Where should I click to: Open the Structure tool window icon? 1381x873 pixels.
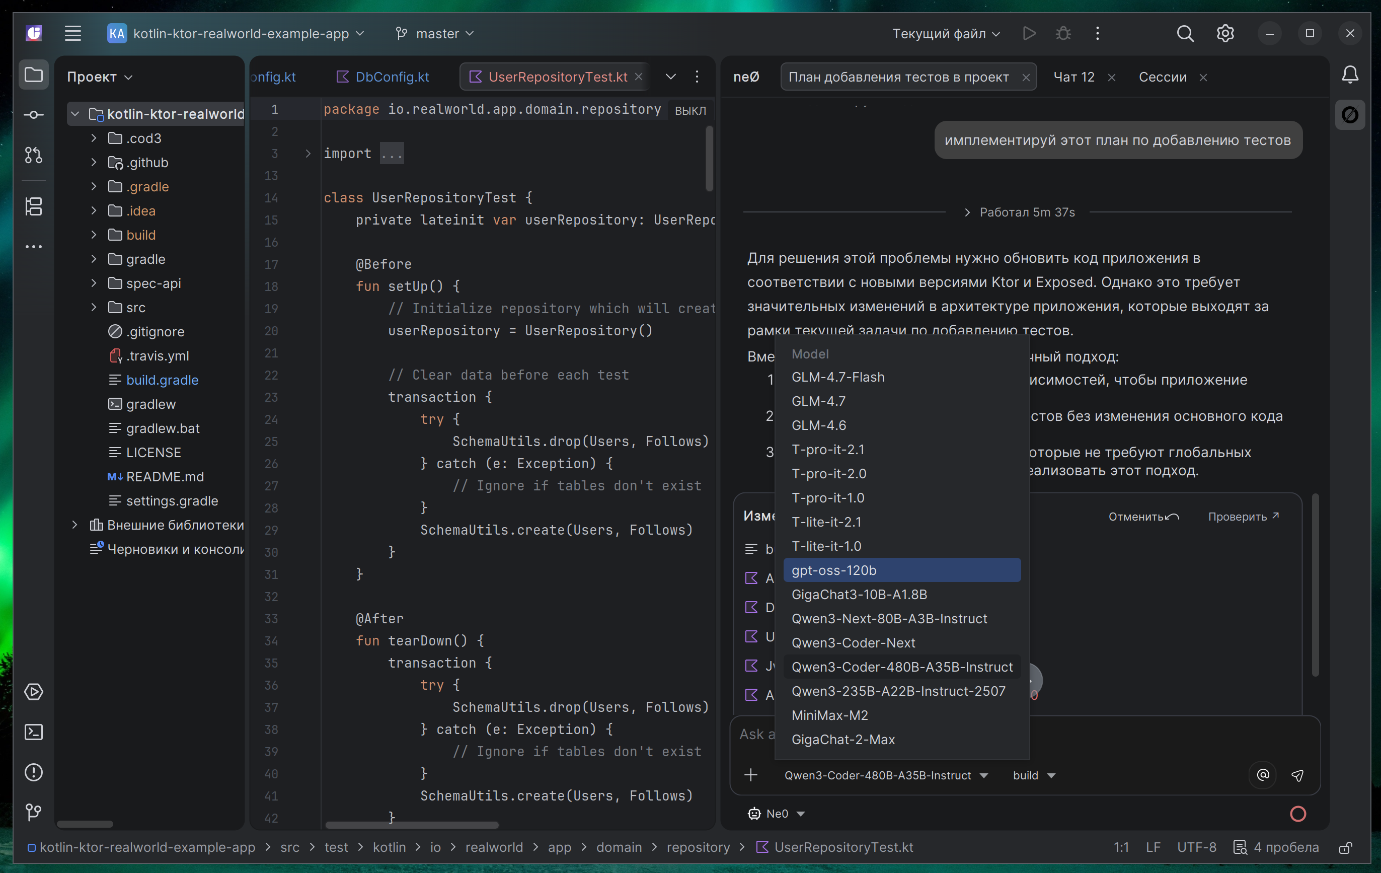click(x=33, y=206)
